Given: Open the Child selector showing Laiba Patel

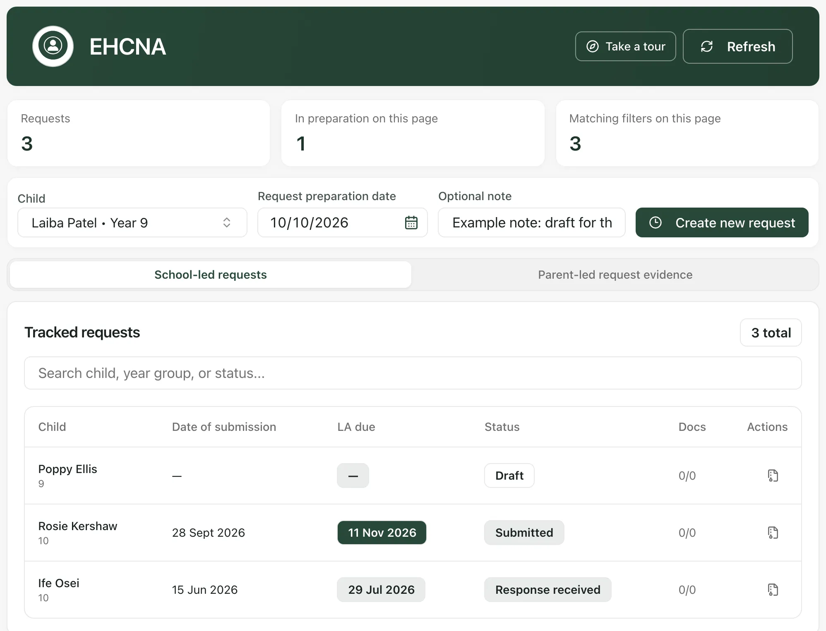Looking at the screenshot, I should [132, 222].
